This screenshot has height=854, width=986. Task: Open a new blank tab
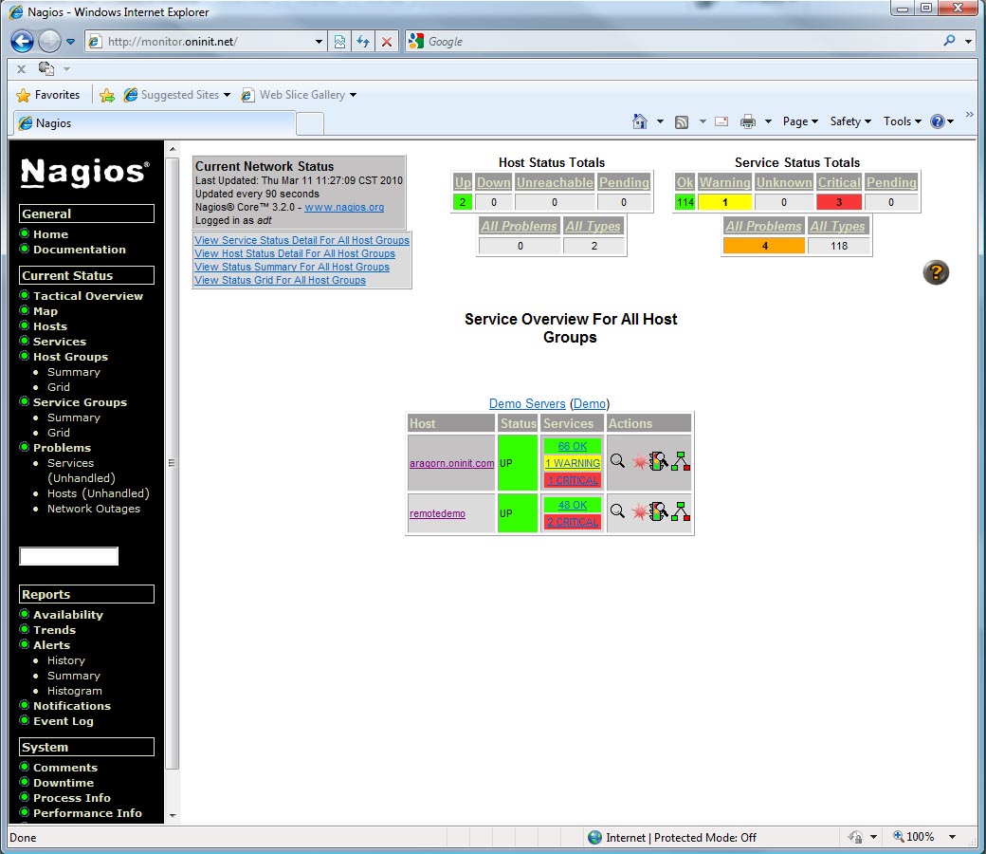click(310, 124)
